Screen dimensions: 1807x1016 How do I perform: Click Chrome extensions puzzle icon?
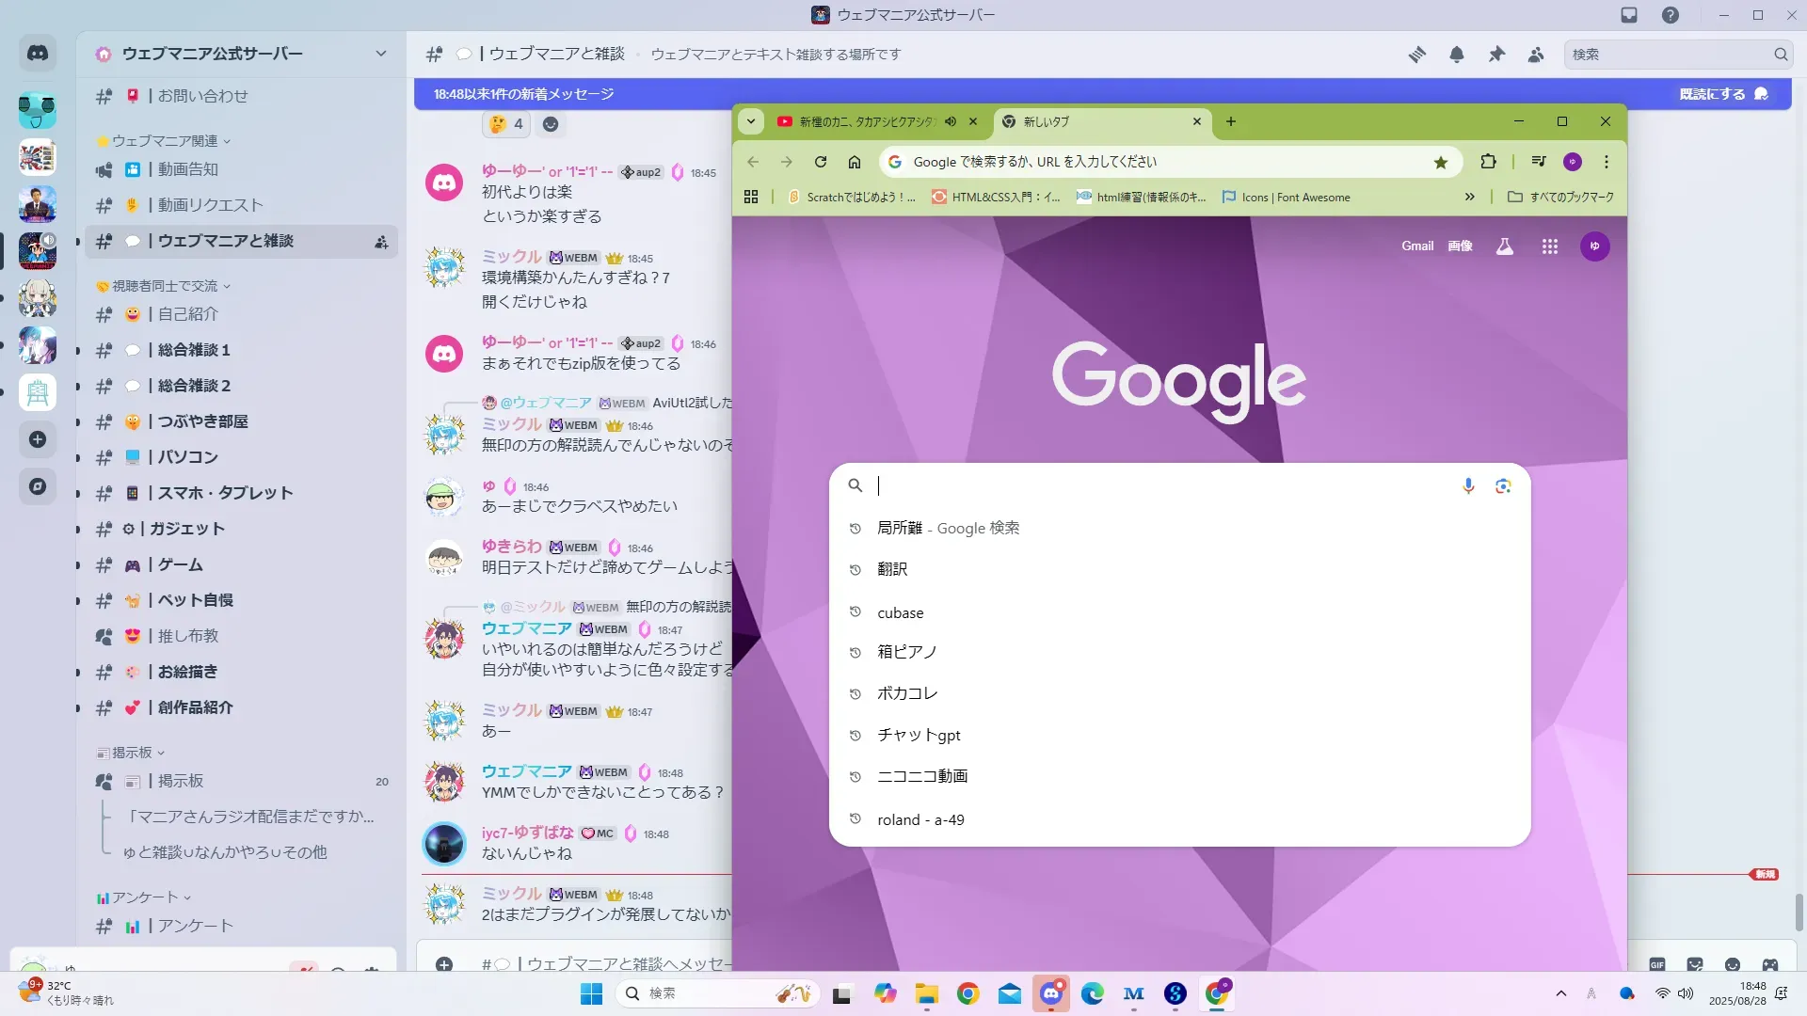coord(1488,162)
